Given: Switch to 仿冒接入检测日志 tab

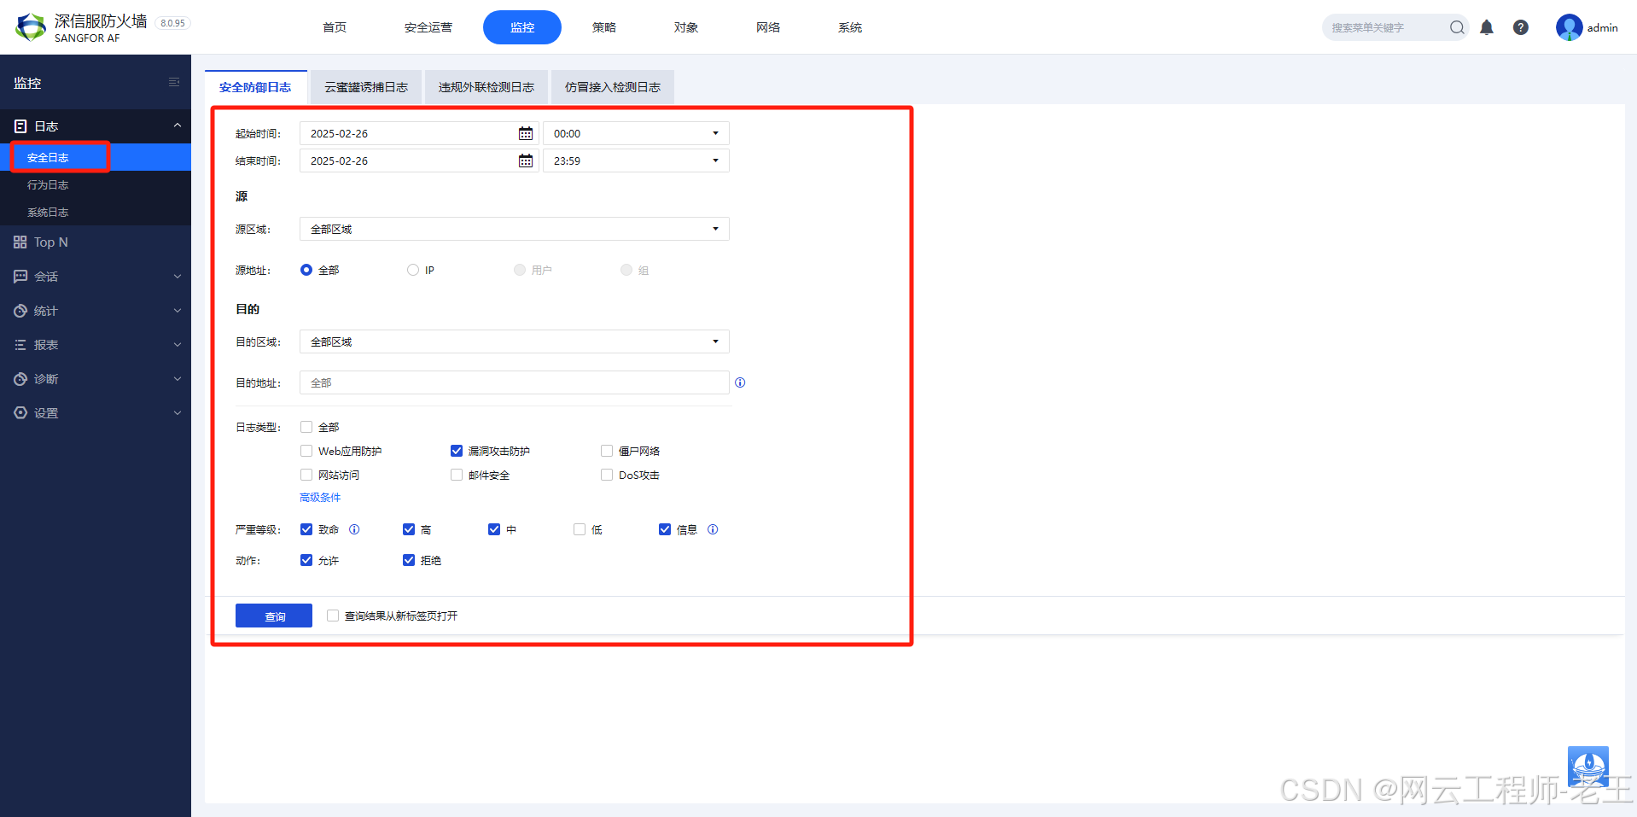Looking at the screenshot, I should pyautogui.click(x=613, y=87).
